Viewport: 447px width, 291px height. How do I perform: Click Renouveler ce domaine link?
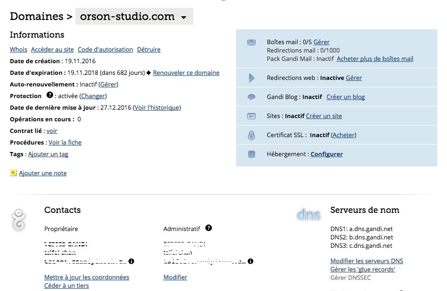coord(186,73)
